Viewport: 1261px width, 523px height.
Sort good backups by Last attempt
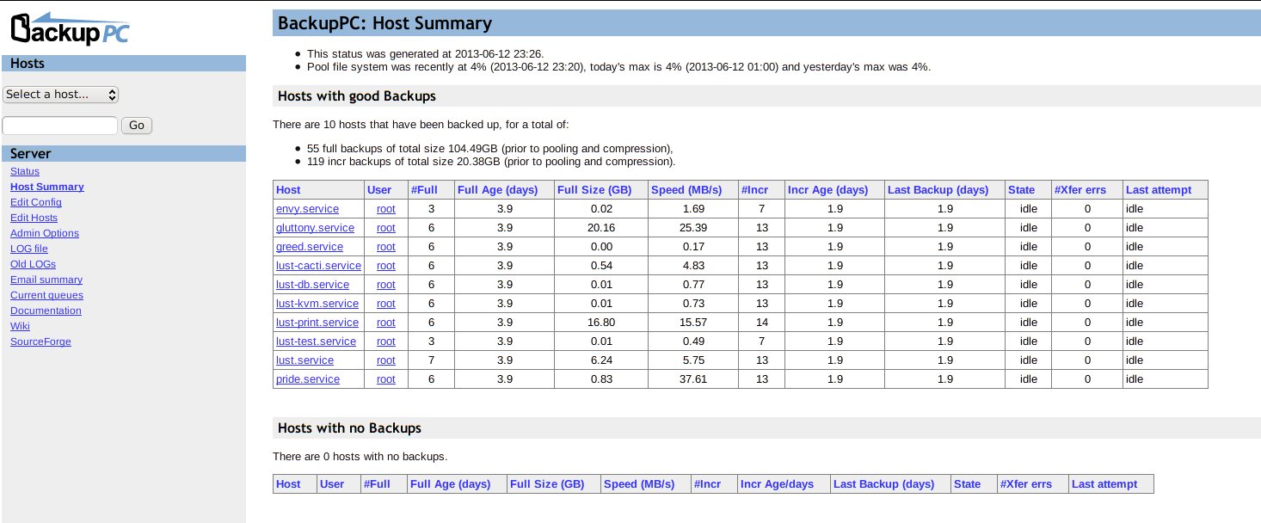coord(1159,190)
